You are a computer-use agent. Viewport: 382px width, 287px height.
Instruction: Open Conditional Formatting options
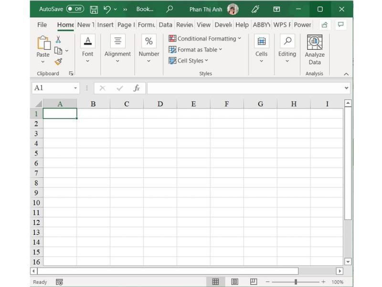(x=205, y=38)
